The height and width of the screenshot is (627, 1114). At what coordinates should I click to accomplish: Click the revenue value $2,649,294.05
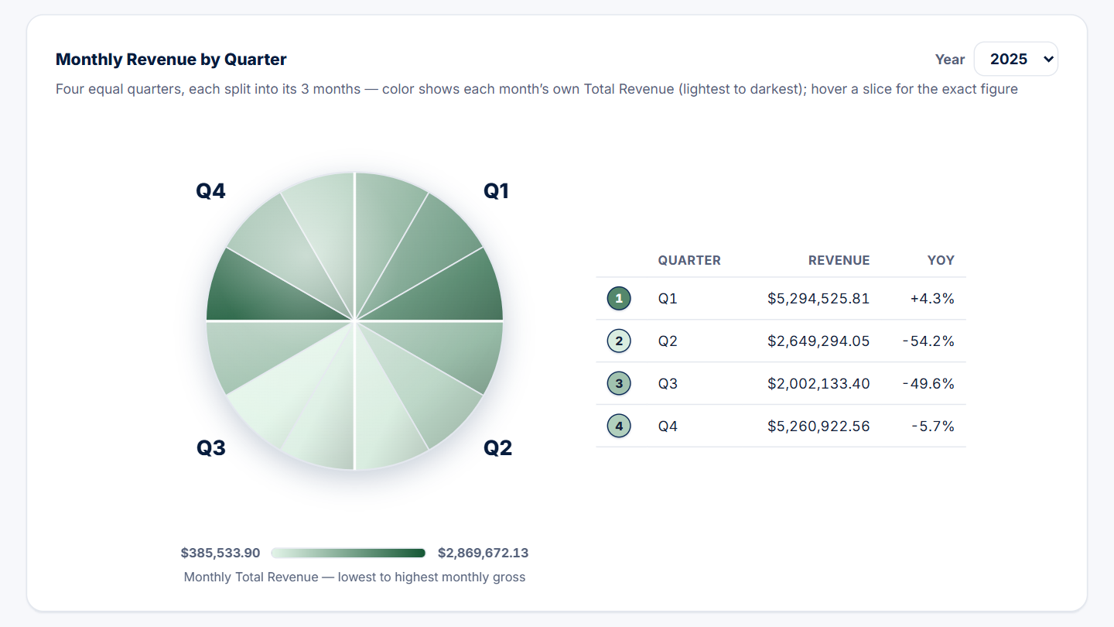tap(818, 341)
